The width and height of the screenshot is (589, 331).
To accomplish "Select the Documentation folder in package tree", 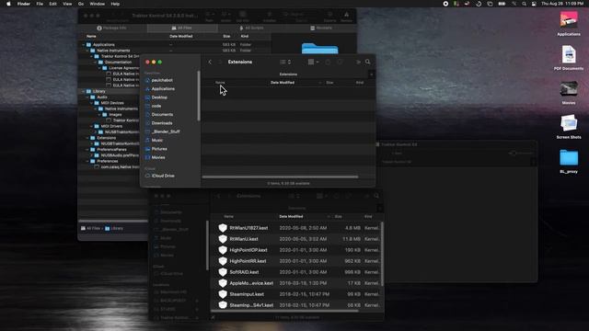I will click(x=118, y=62).
